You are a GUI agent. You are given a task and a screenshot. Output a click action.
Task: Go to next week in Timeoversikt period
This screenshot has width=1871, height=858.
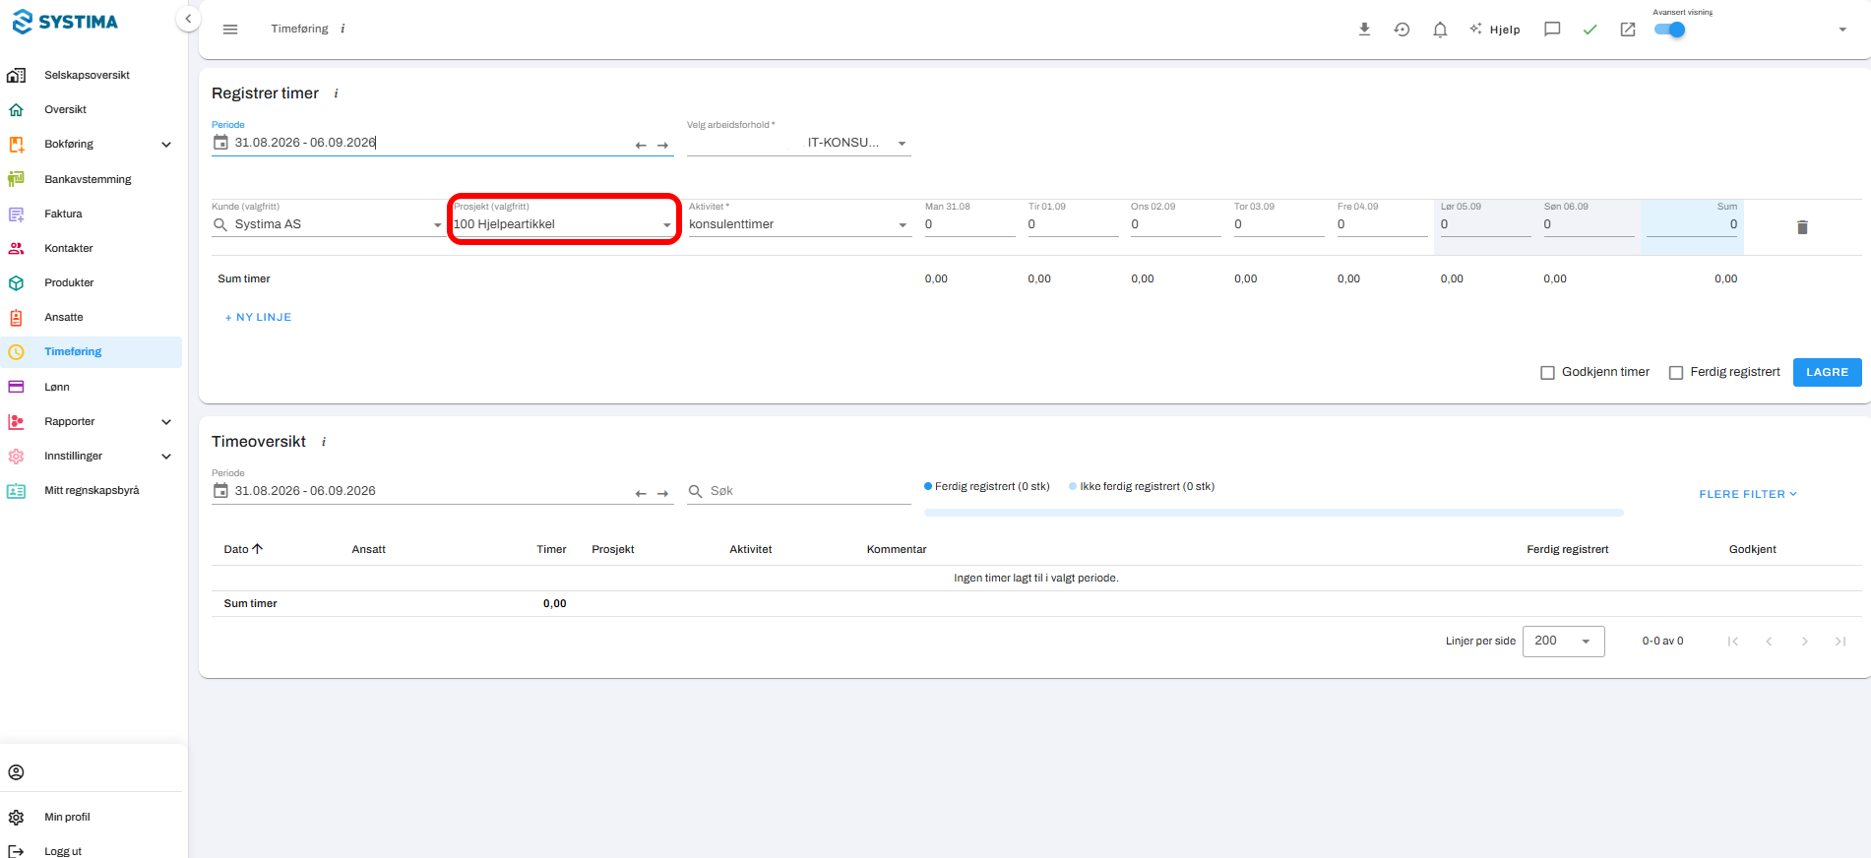pyautogui.click(x=663, y=493)
